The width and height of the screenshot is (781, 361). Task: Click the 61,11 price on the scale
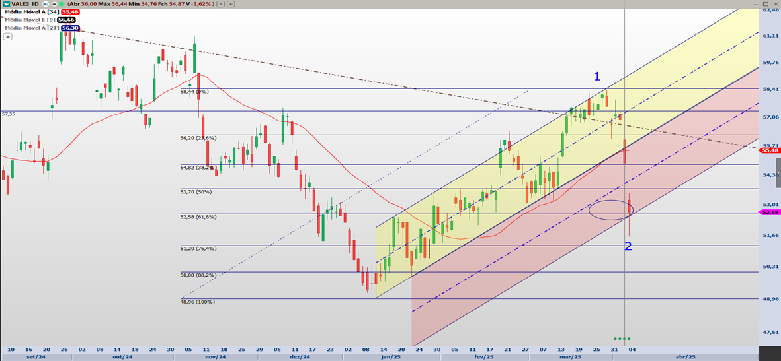point(770,36)
